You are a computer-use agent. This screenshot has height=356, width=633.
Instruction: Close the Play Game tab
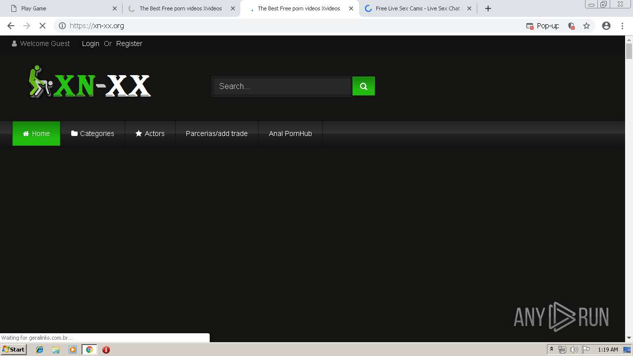[x=115, y=8]
